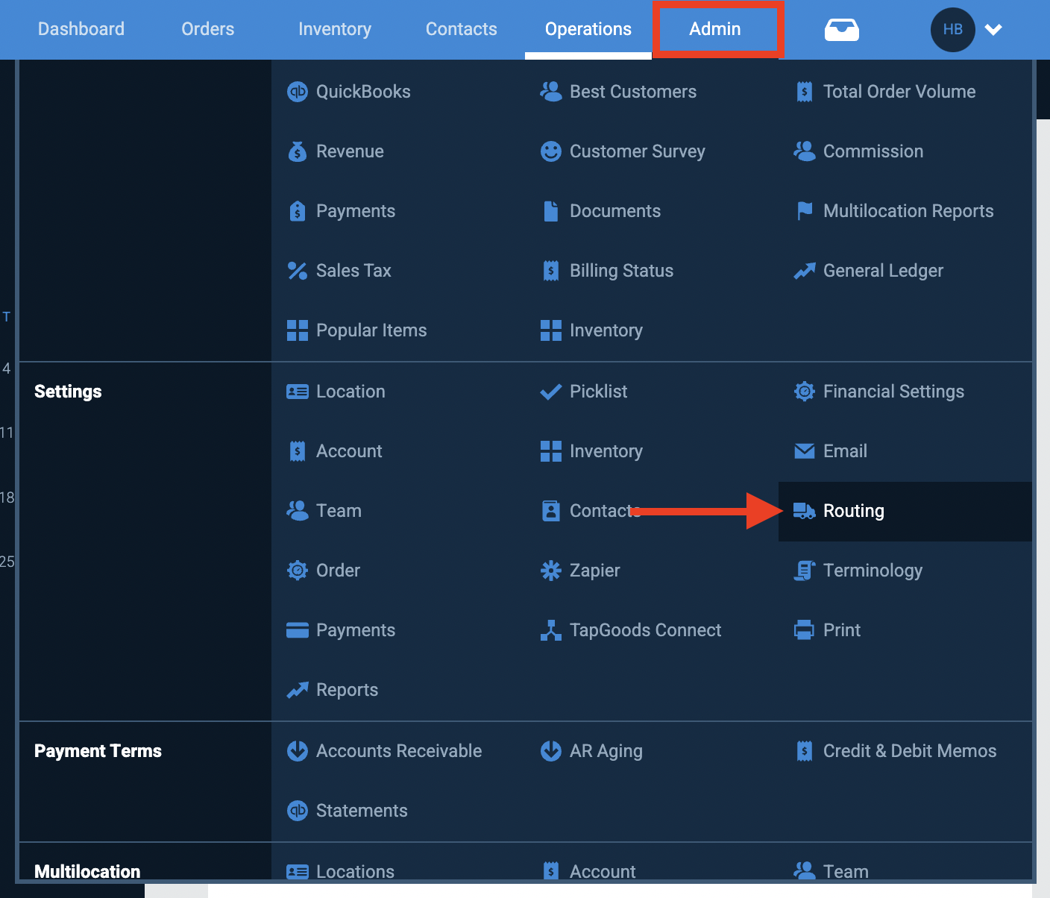Open Reports settings under Settings
The height and width of the screenshot is (898, 1050).
(347, 690)
